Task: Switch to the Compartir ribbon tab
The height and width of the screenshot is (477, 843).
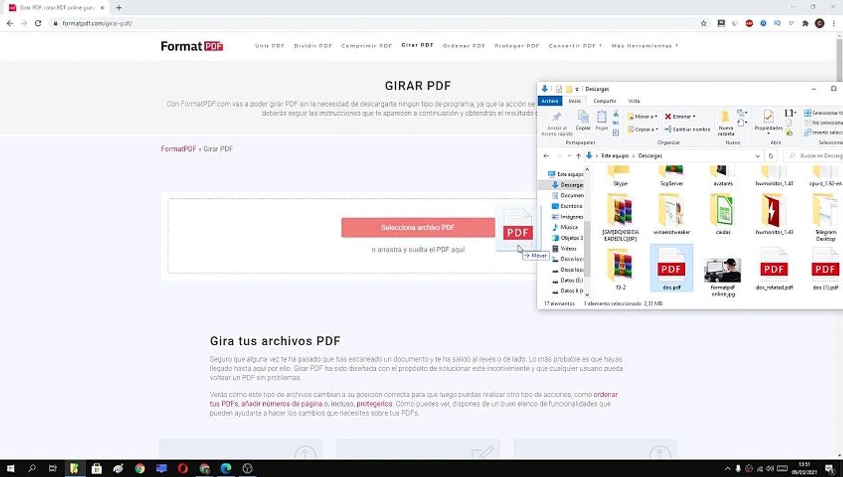Action: (x=604, y=101)
